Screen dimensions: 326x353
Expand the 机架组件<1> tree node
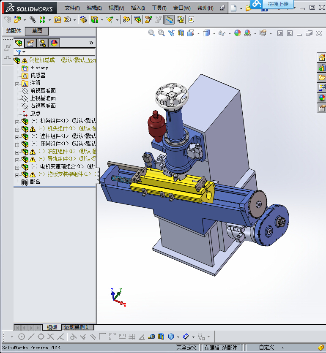pyautogui.click(x=17, y=122)
